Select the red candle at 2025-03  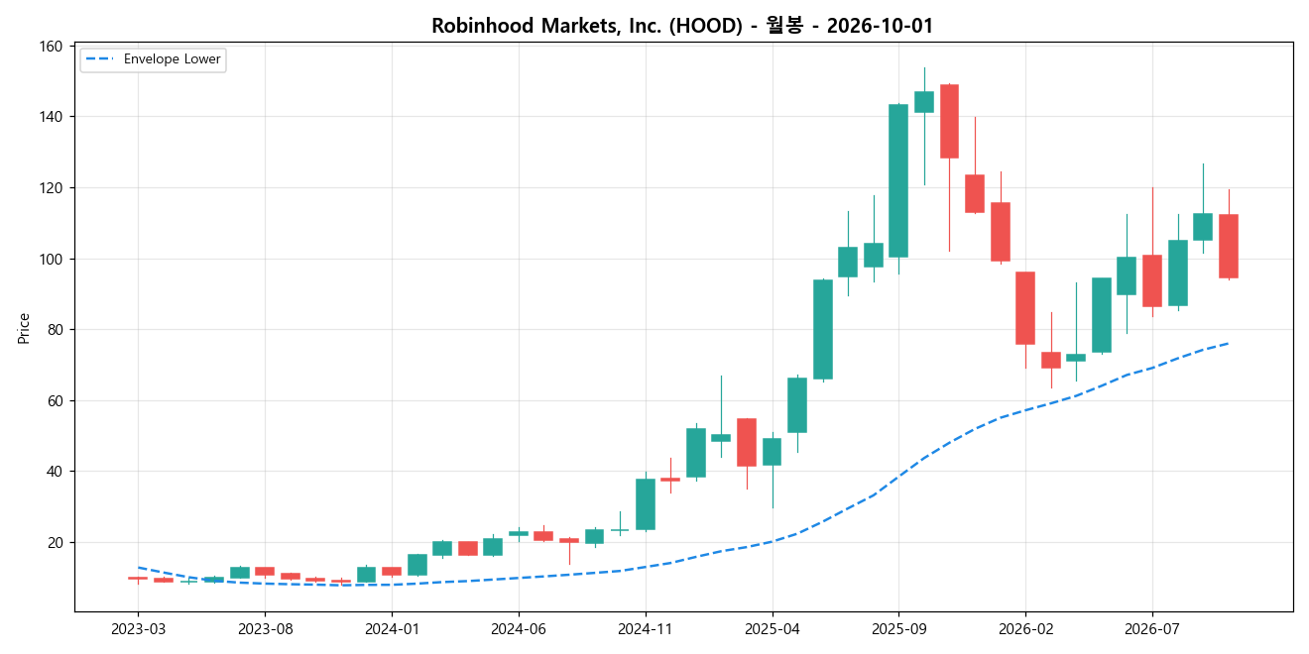[747, 442]
